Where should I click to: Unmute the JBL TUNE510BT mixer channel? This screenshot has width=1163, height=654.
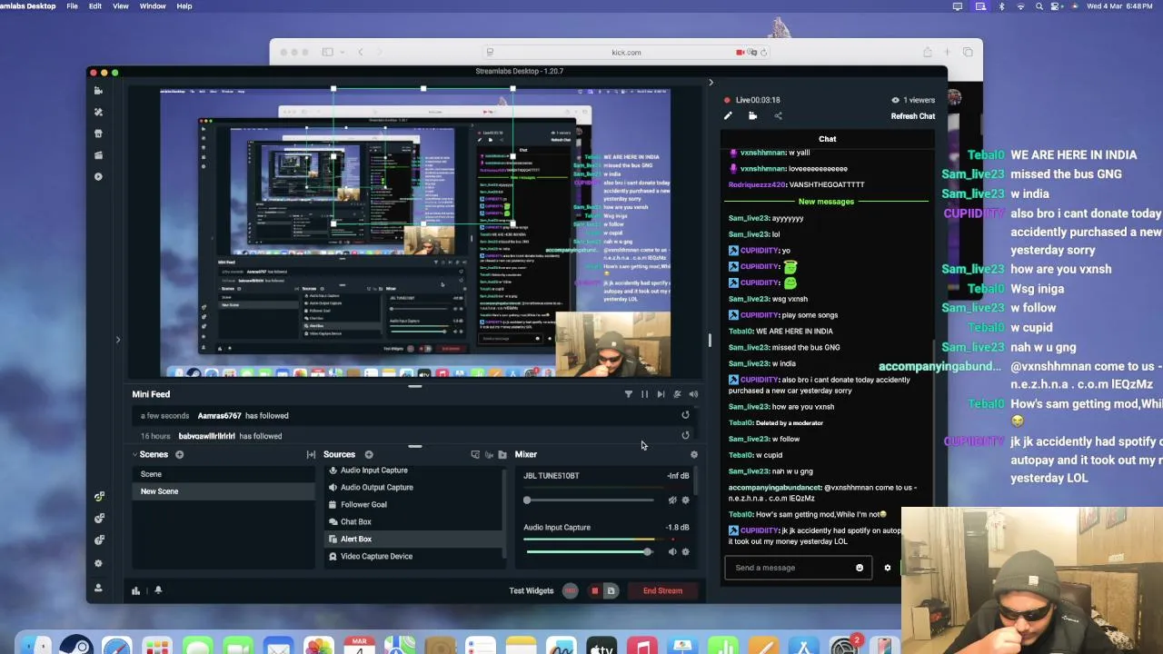[672, 500]
